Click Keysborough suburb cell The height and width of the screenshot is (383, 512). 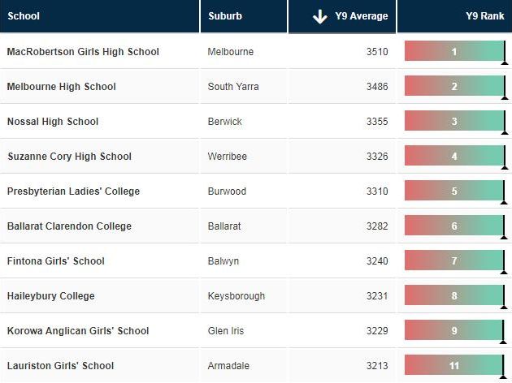click(x=236, y=296)
